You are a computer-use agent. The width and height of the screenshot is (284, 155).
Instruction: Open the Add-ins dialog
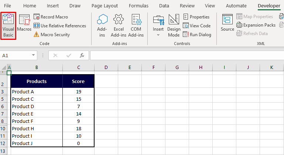[x=102, y=26]
